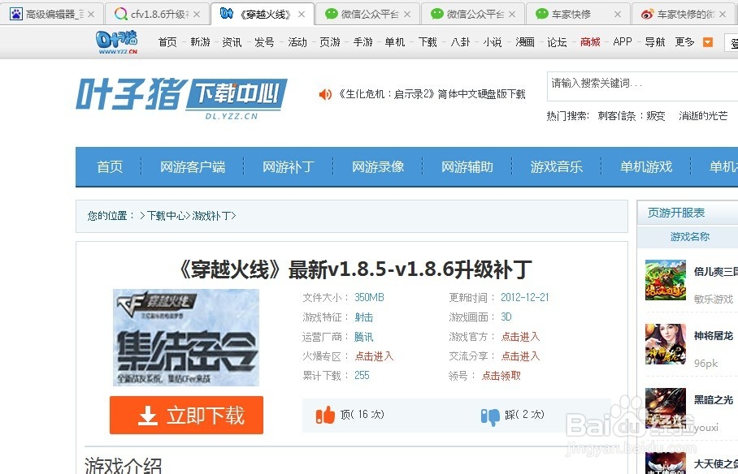
Task: Open 游戏音乐 in blue navigation
Action: [557, 167]
